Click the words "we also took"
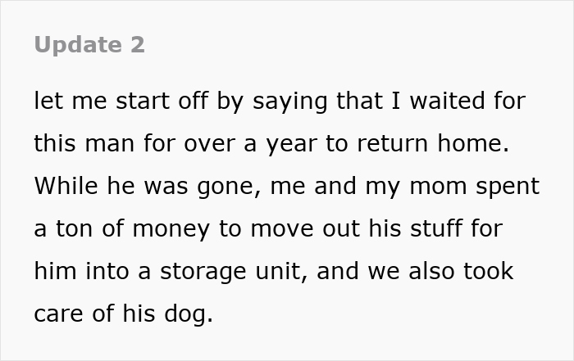Image resolution: width=574 pixels, height=361 pixels. coord(441,271)
